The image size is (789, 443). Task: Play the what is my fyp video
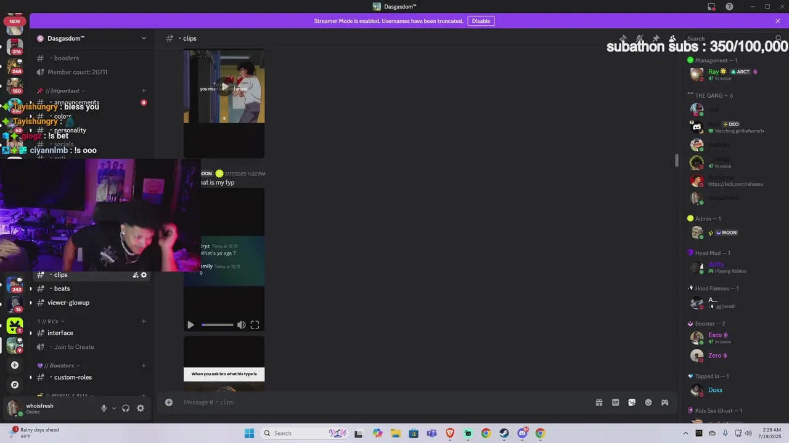(x=190, y=325)
